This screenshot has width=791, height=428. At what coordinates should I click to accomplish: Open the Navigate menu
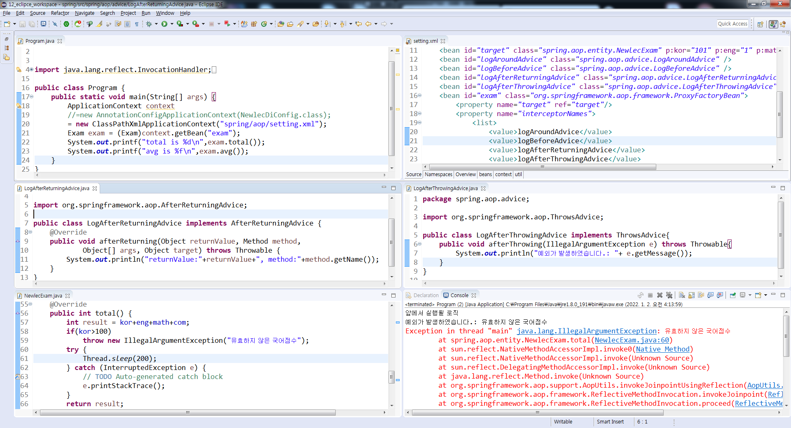pos(84,13)
